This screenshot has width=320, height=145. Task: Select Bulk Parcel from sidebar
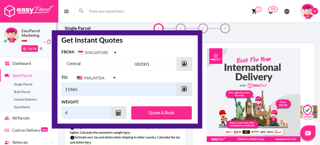click(22, 92)
